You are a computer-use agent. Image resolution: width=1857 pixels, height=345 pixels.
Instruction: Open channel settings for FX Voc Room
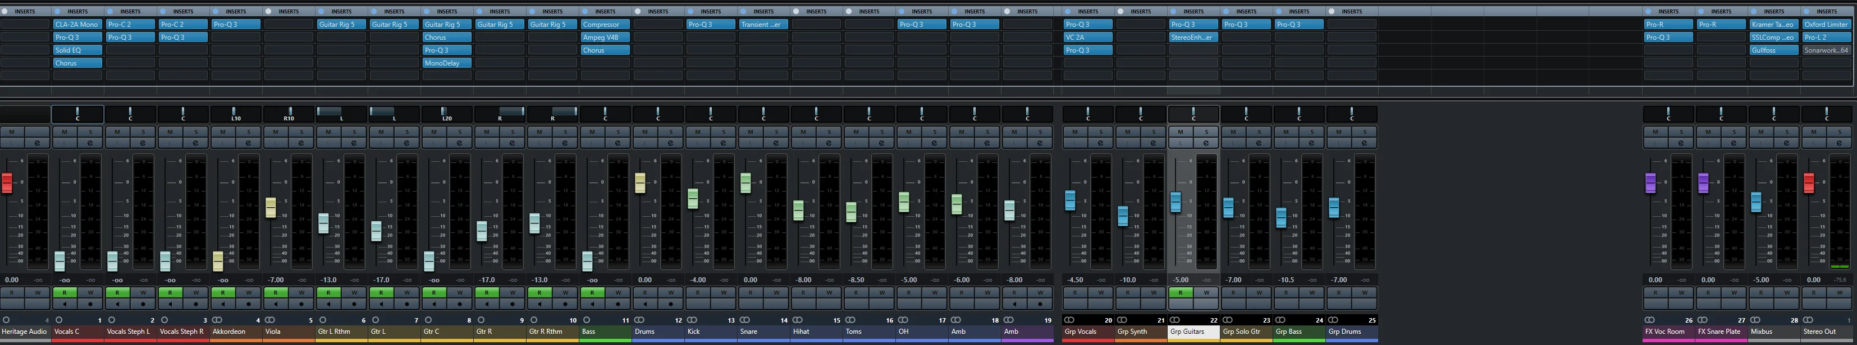pyautogui.click(x=1681, y=143)
